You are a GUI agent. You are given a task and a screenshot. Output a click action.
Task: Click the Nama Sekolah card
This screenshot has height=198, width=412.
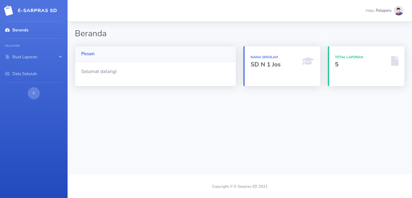pyautogui.click(x=282, y=66)
